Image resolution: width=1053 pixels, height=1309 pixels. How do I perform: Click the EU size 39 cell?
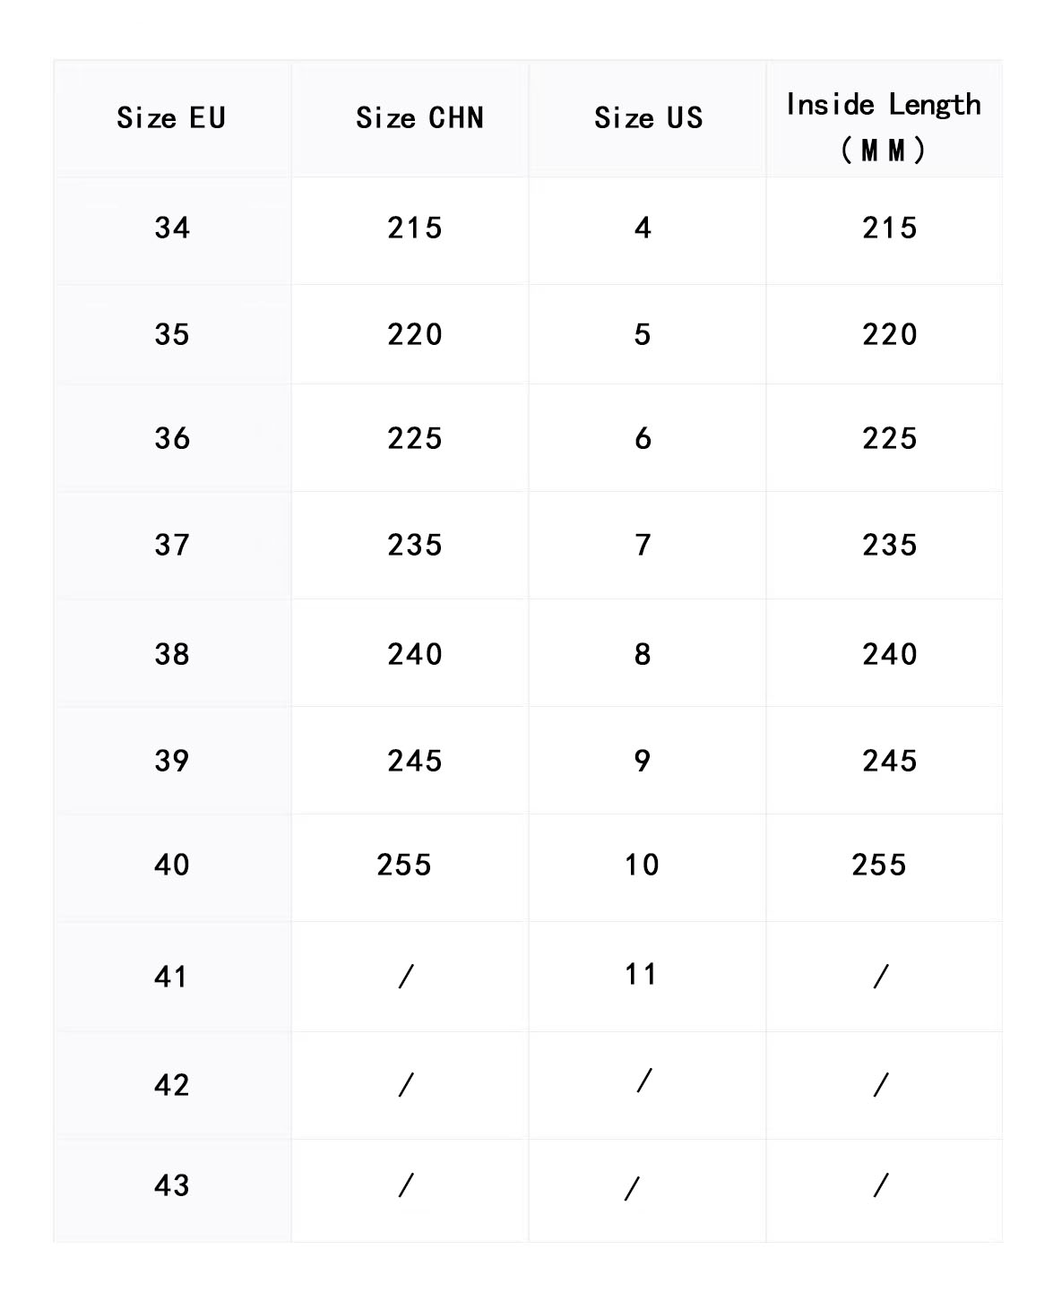click(172, 761)
